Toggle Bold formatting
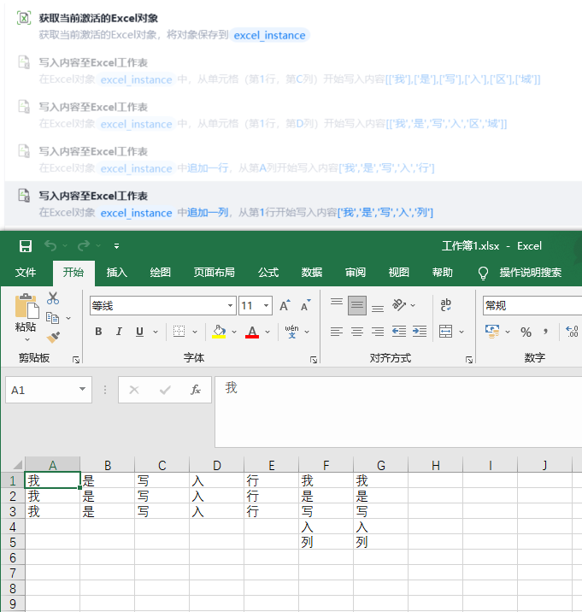Viewport: 582px width, 612px height. click(98, 332)
